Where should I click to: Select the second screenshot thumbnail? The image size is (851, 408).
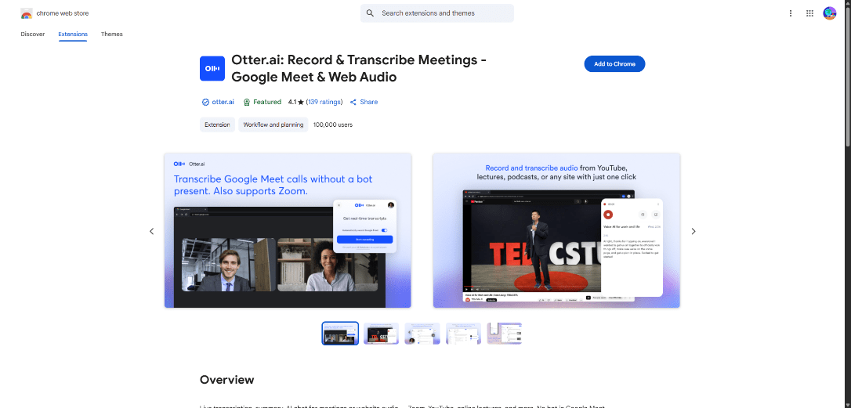coord(381,334)
